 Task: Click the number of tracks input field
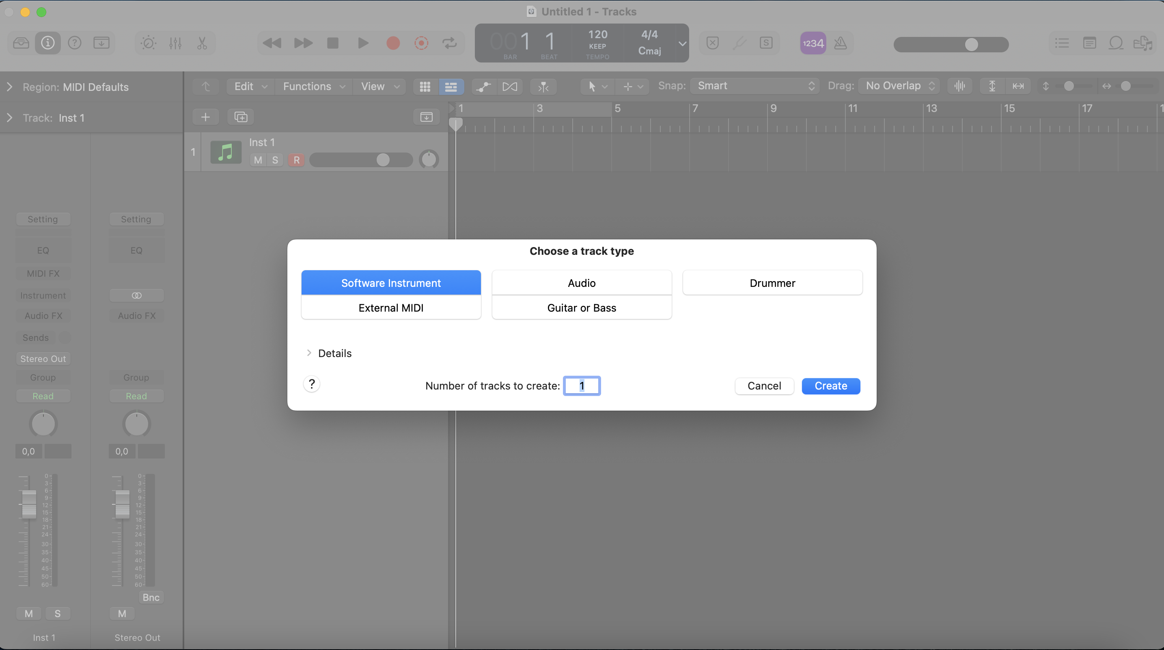(x=582, y=386)
